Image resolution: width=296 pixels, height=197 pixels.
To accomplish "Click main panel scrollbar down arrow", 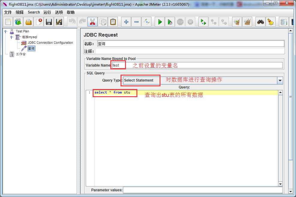I will point(291,192).
